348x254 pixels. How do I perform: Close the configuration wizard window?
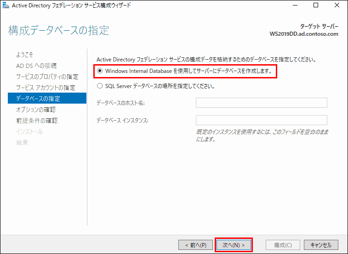337,6
